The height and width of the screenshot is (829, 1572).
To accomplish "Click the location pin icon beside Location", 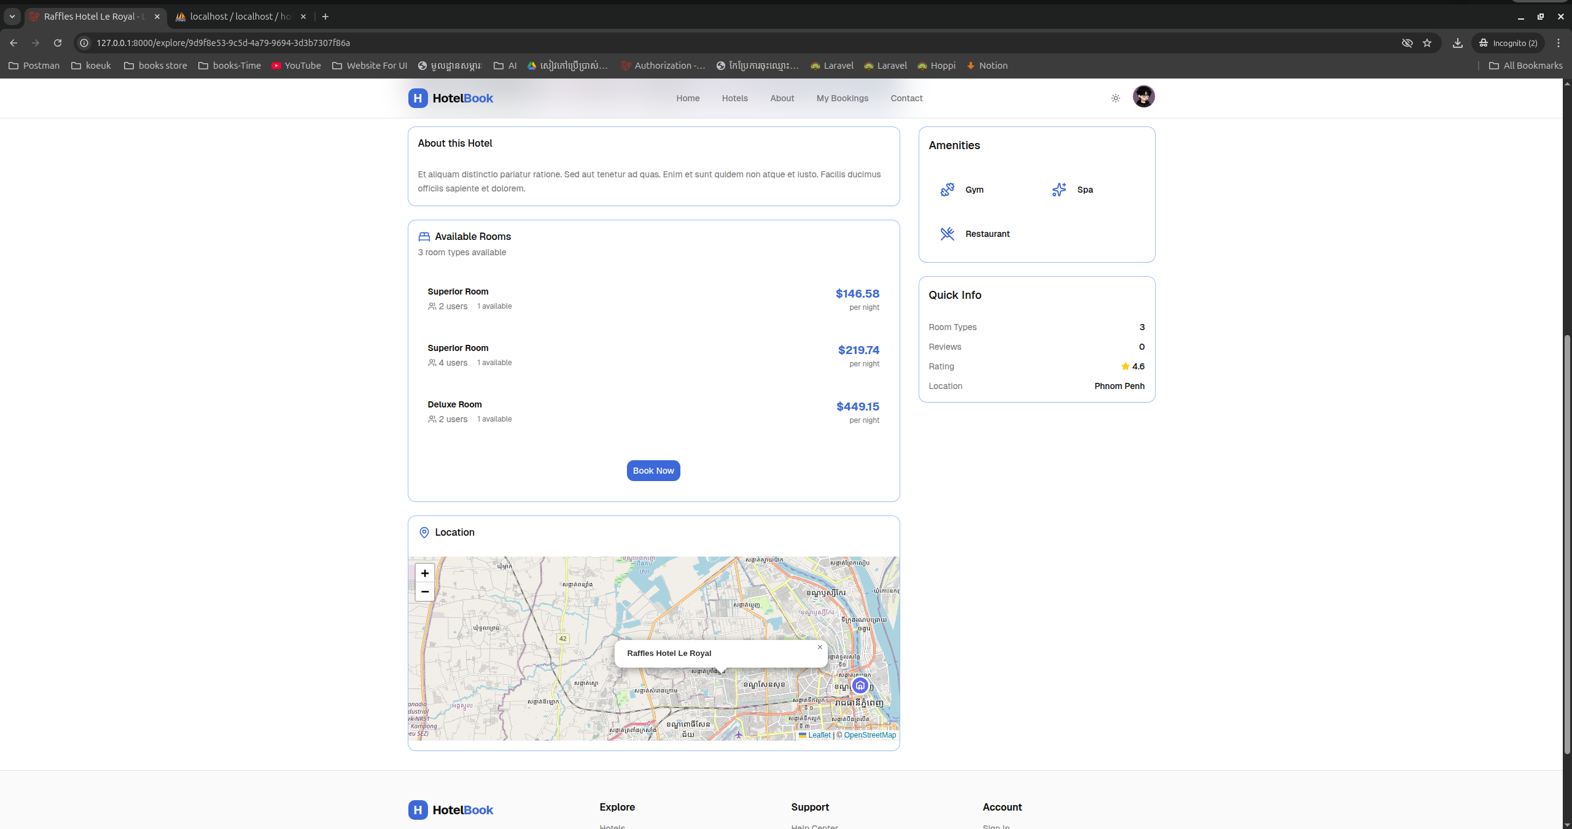I will click(x=424, y=533).
